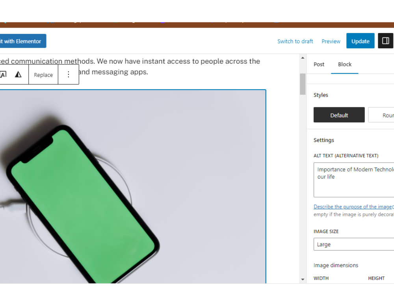Image resolution: width=394 pixels, height=295 pixels.
Task: Toggle the settings sidebar panel icon
Action: (x=385, y=41)
